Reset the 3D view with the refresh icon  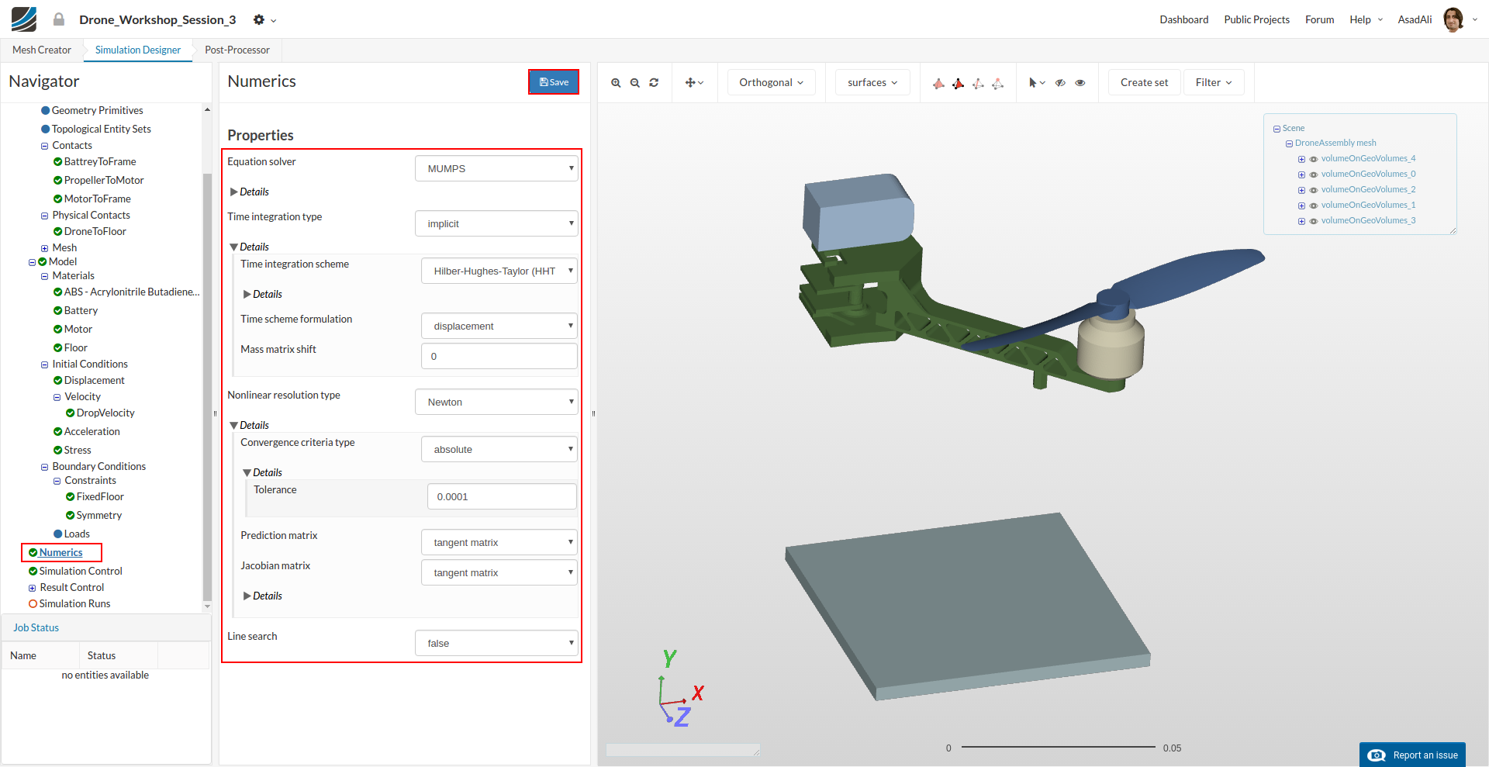pos(654,83)
